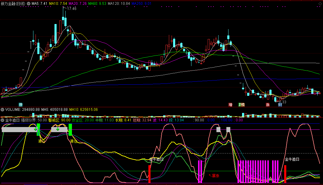Image resolution: width=323 pixels, height=185 pixels.
Task: Click the 增 event marker icon
Action: coord(231,105)
